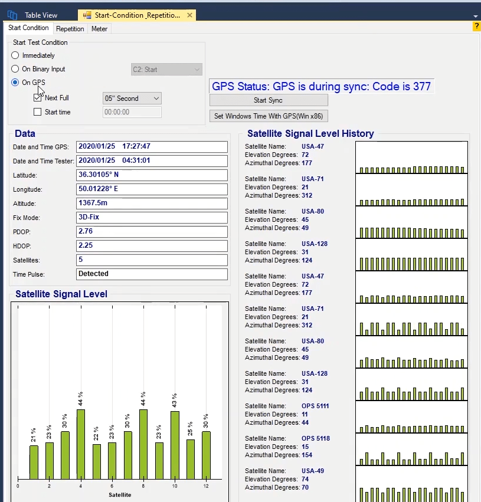Click the Latitude value field
Screen dimensions: 481x502
pyautogui.click(x=152, y=175)
